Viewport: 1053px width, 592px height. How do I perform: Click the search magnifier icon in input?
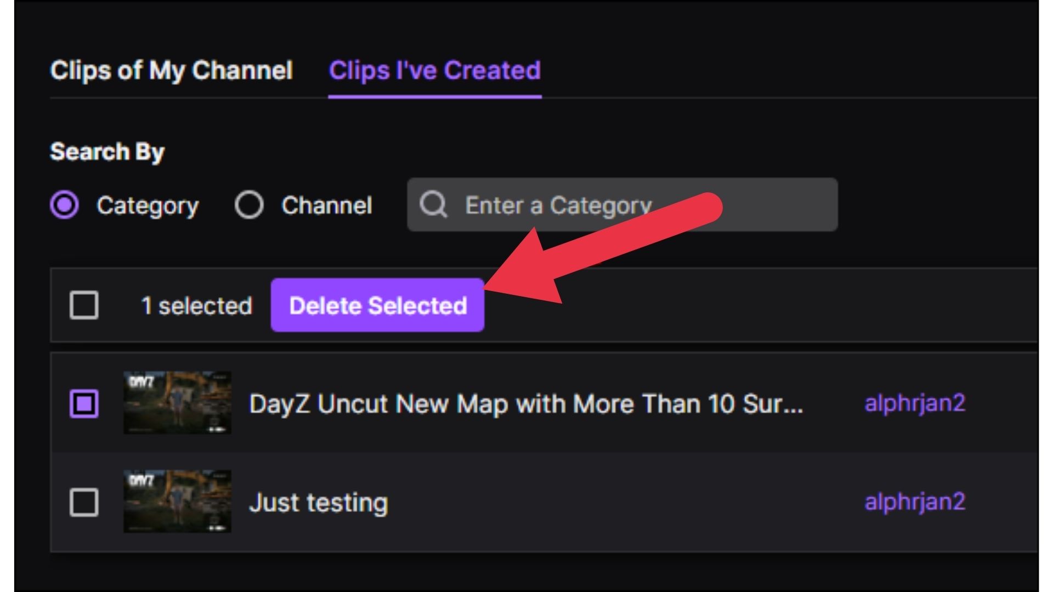tap(434, 204)
